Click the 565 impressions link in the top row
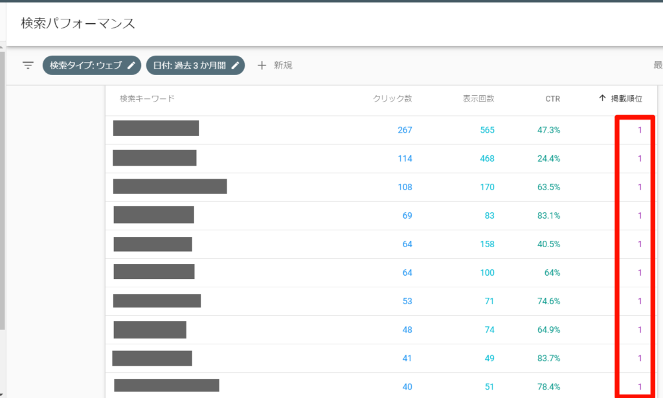 pos(487,129)
